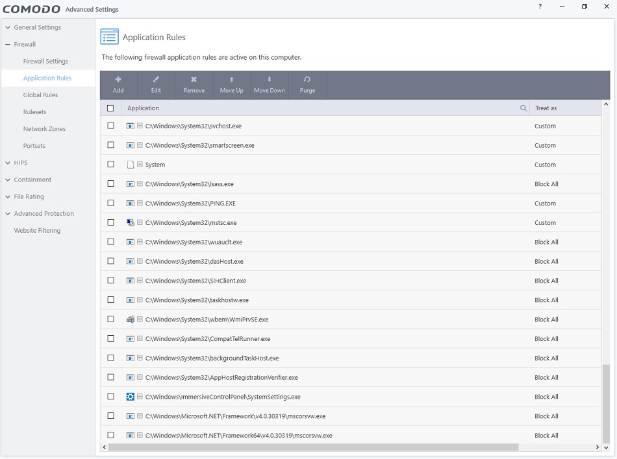Toggle the select-all checkbox in header
617x459 pixels.
[110, 108]
